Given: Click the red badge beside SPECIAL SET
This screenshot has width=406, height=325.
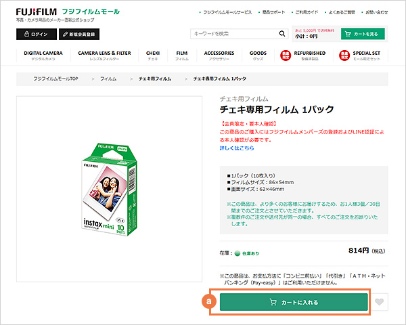Looking at the screenshot, I should pyautogui.click(x=344, y=55).
